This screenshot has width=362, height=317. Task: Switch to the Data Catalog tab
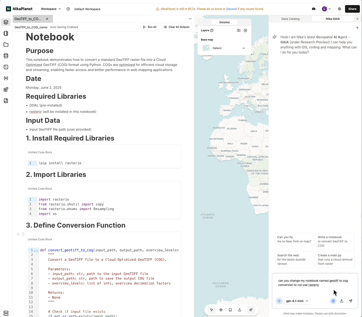coord(290,19)
